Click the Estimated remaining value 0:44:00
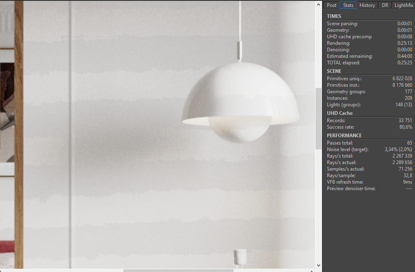The image size is (415, 272). click(x=404, y=56)
